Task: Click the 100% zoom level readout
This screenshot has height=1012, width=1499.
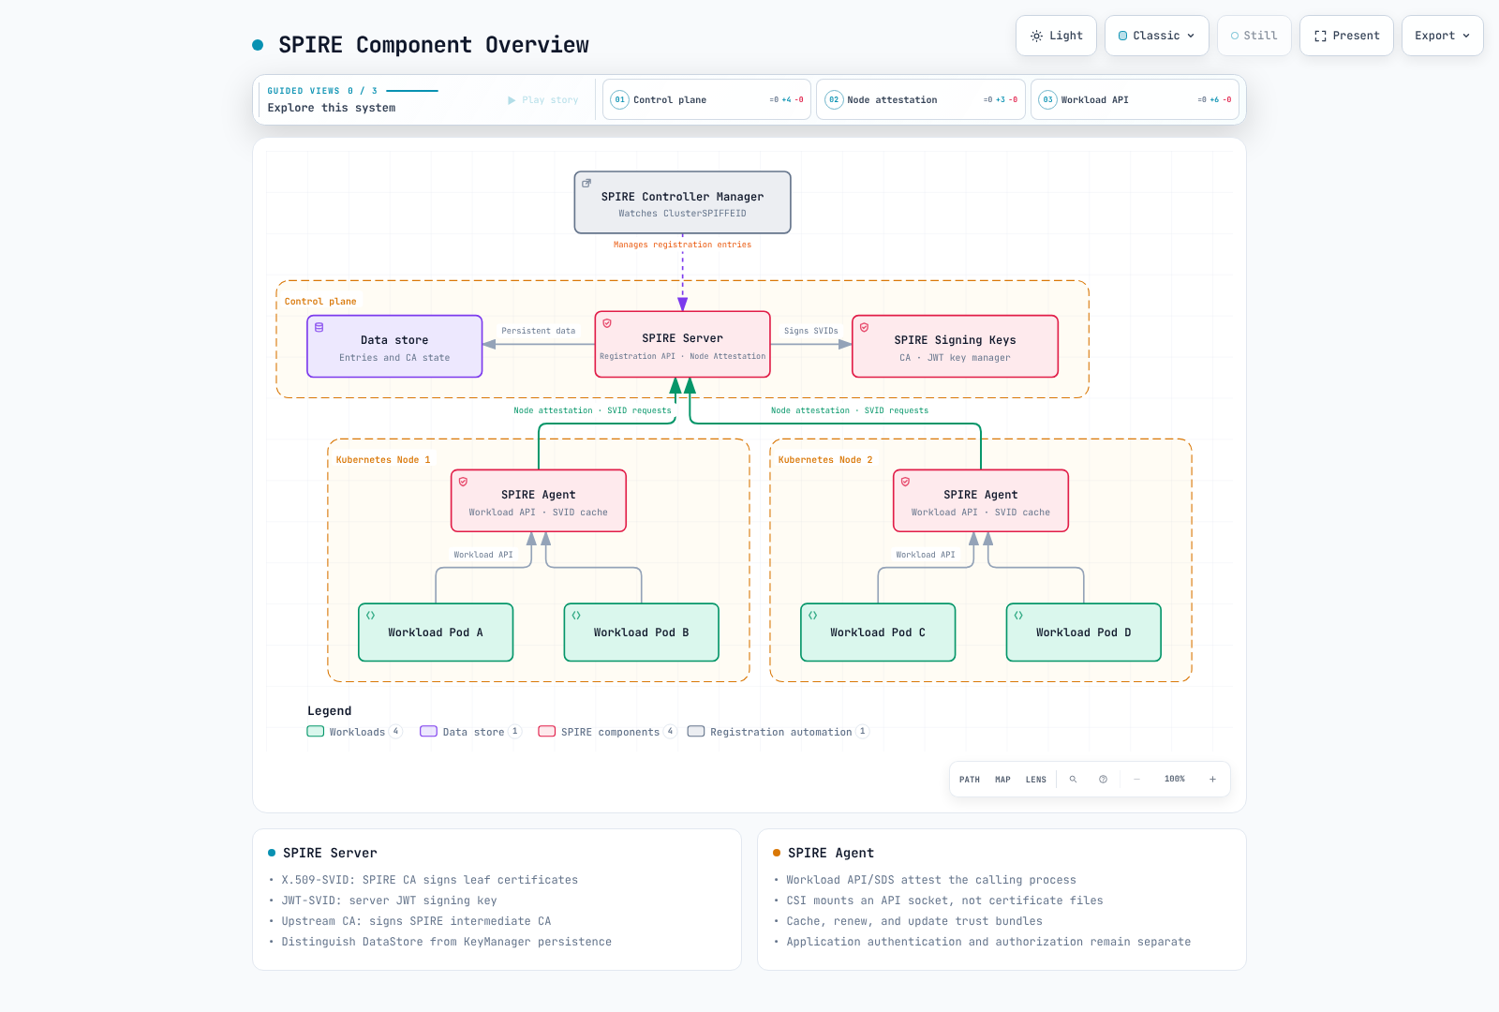Action: coord(1175,779)
